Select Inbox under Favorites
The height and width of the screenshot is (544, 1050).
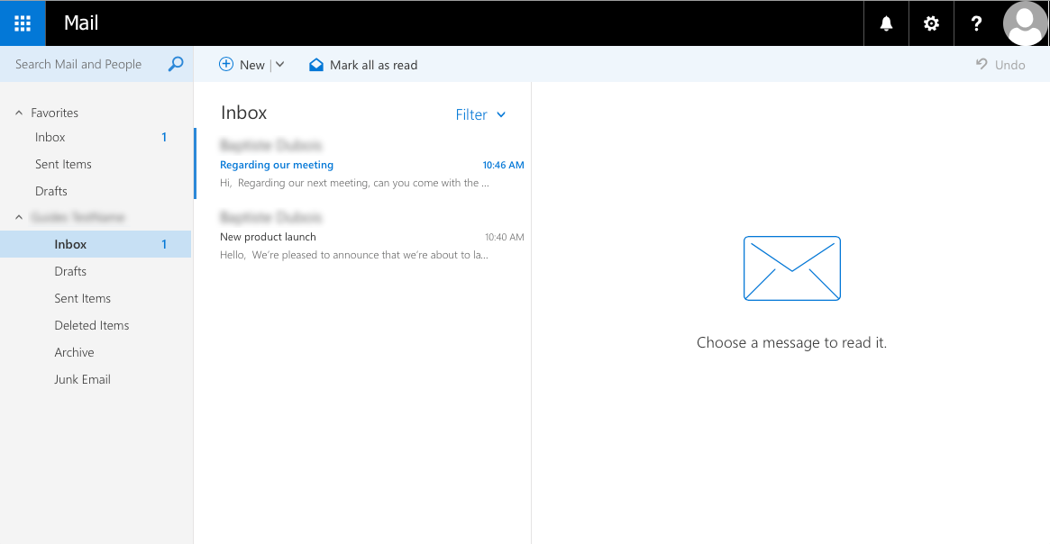50,137
